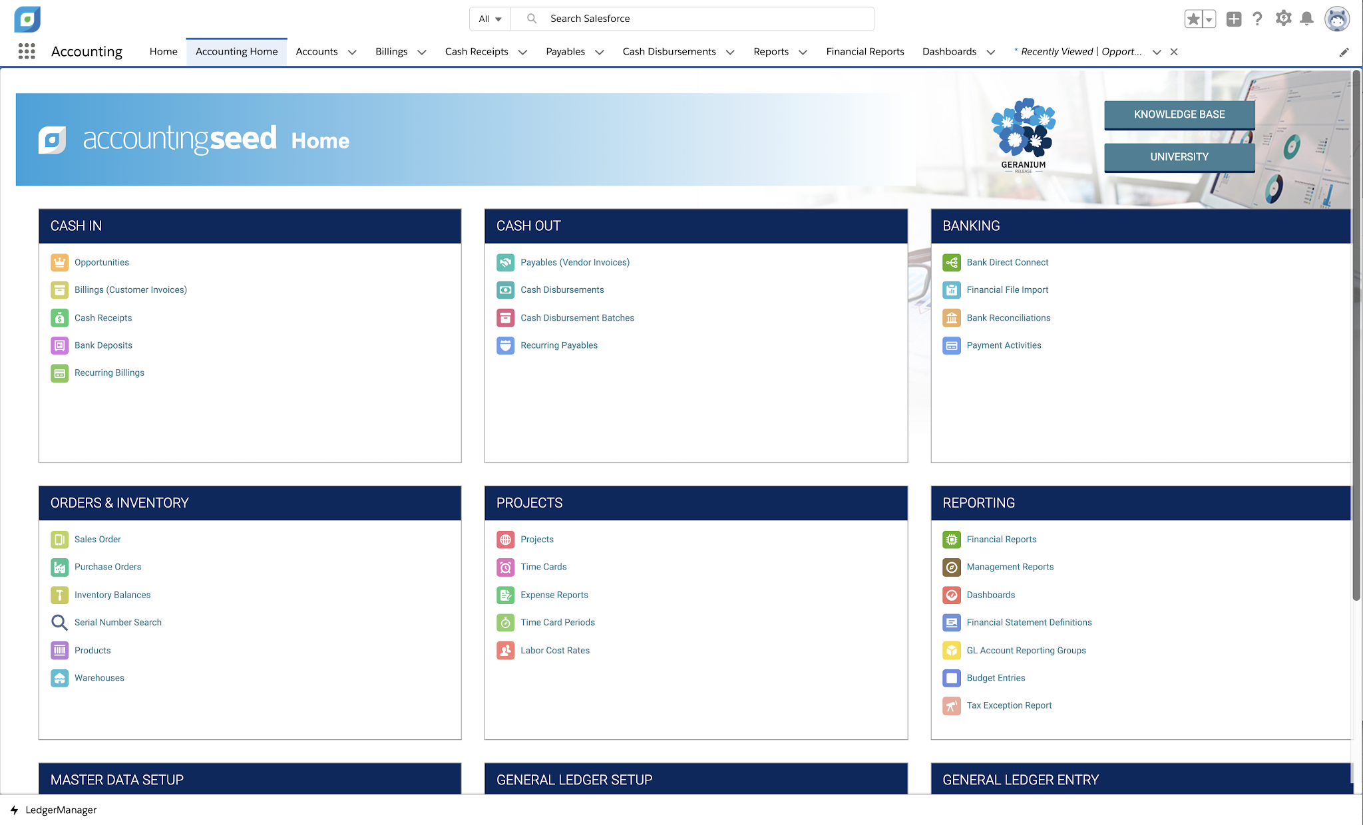Click the Favorites star icon
Screen dimensions: 1363x825
pyautogui.click(x=1193, y=19)
